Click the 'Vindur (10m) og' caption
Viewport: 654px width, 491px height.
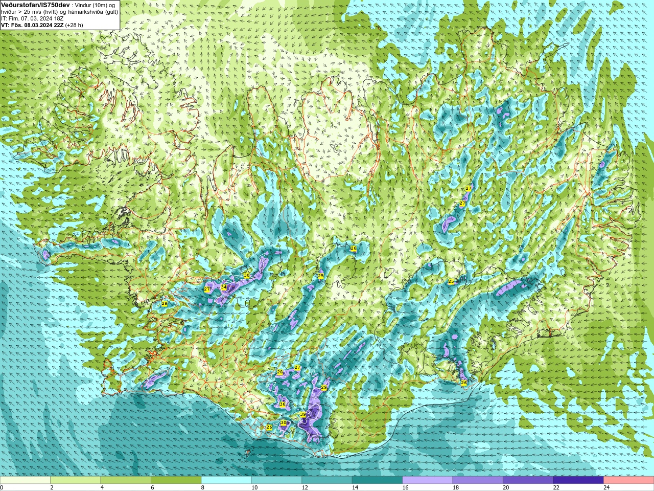[x=95, y=5]
